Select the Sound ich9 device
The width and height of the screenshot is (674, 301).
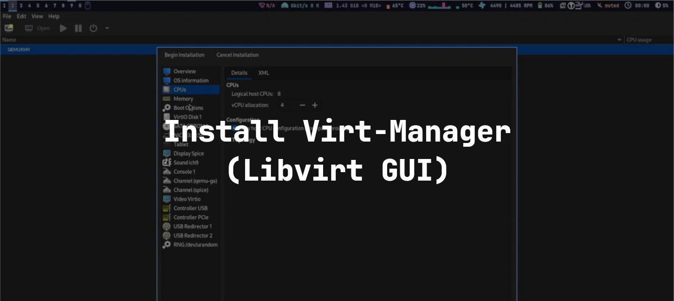(186, 162)
